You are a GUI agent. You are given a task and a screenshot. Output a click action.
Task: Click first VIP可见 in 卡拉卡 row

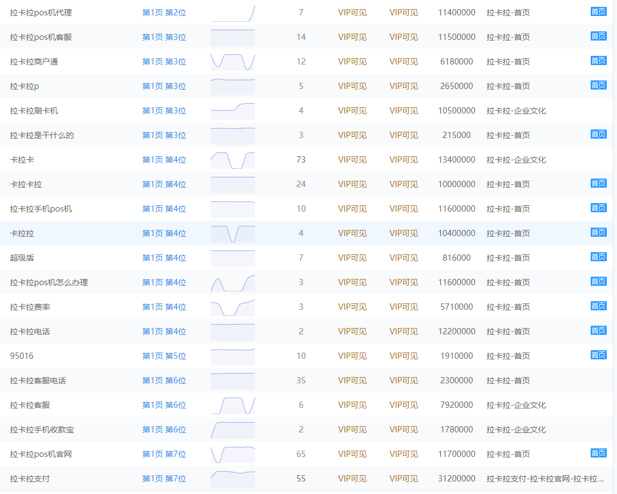tap(352, 160)
